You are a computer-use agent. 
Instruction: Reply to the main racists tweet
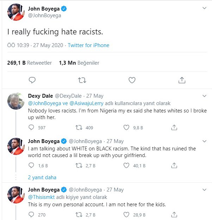click(32, 80)
